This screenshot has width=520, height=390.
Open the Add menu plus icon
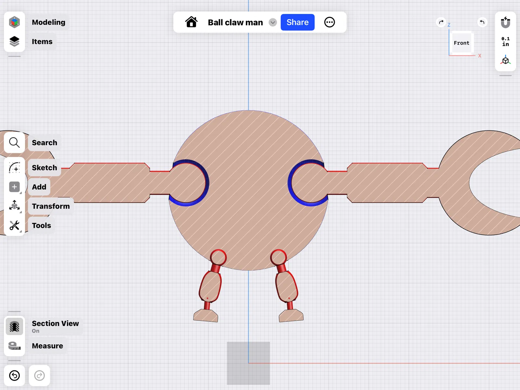tap(14, 187)
